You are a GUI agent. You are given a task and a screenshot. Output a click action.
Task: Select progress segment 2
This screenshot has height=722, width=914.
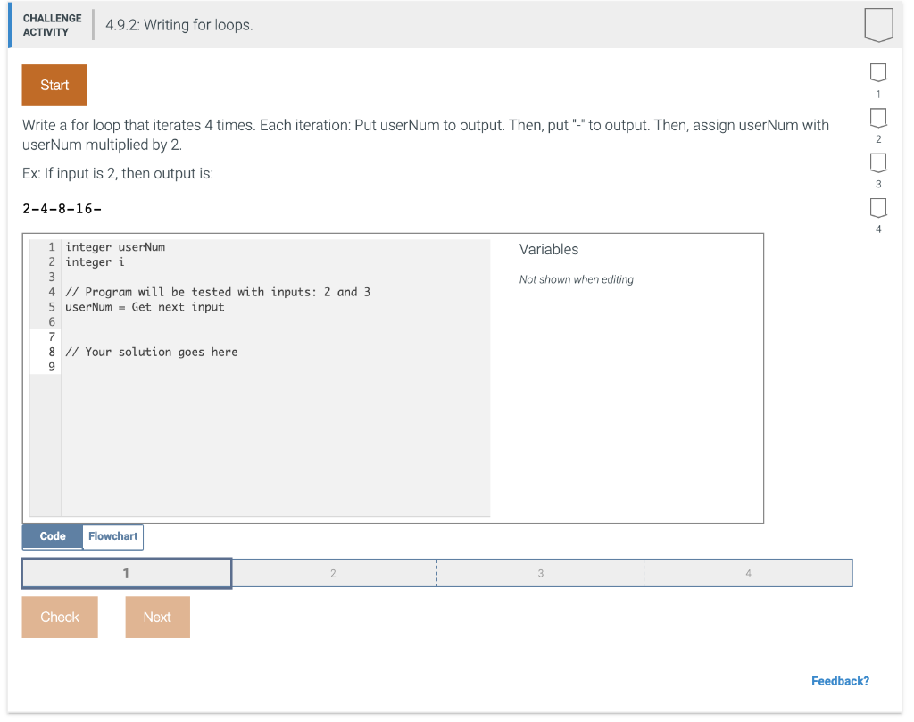[334, 572]
